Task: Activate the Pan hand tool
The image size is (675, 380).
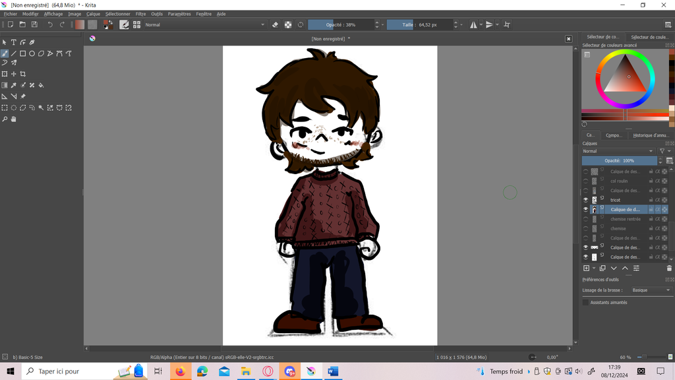Action: (13, 119)
